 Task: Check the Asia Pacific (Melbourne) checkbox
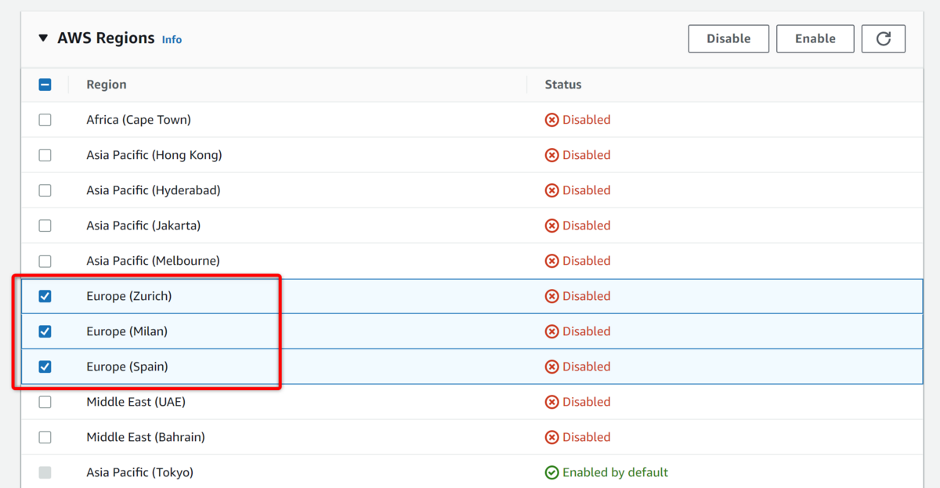45,261
